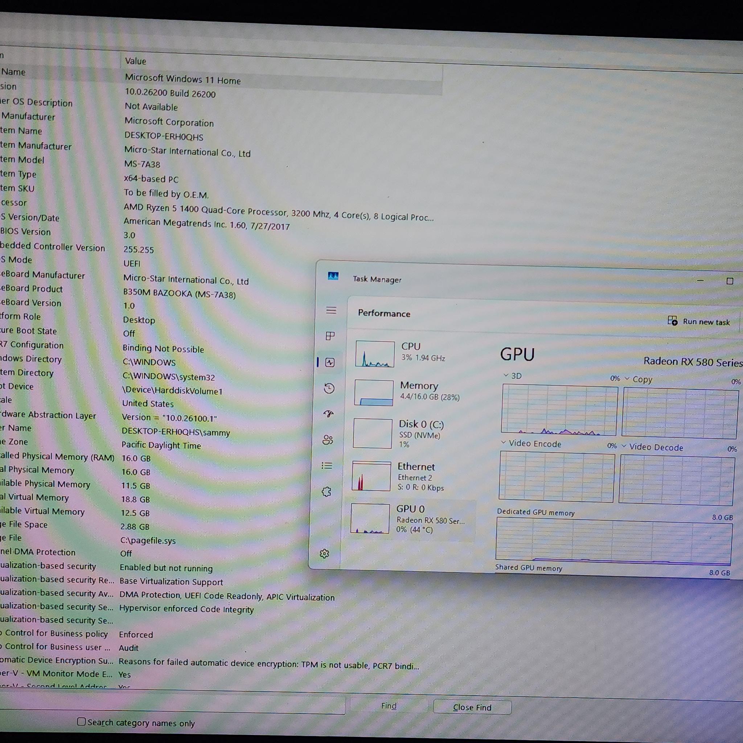Select the 'Audit' policy value

tap(128, 648)
